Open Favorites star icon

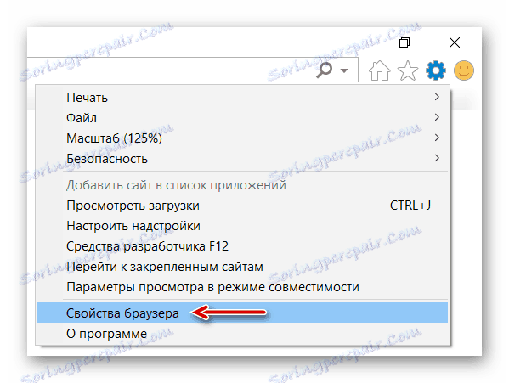(408, 70)
